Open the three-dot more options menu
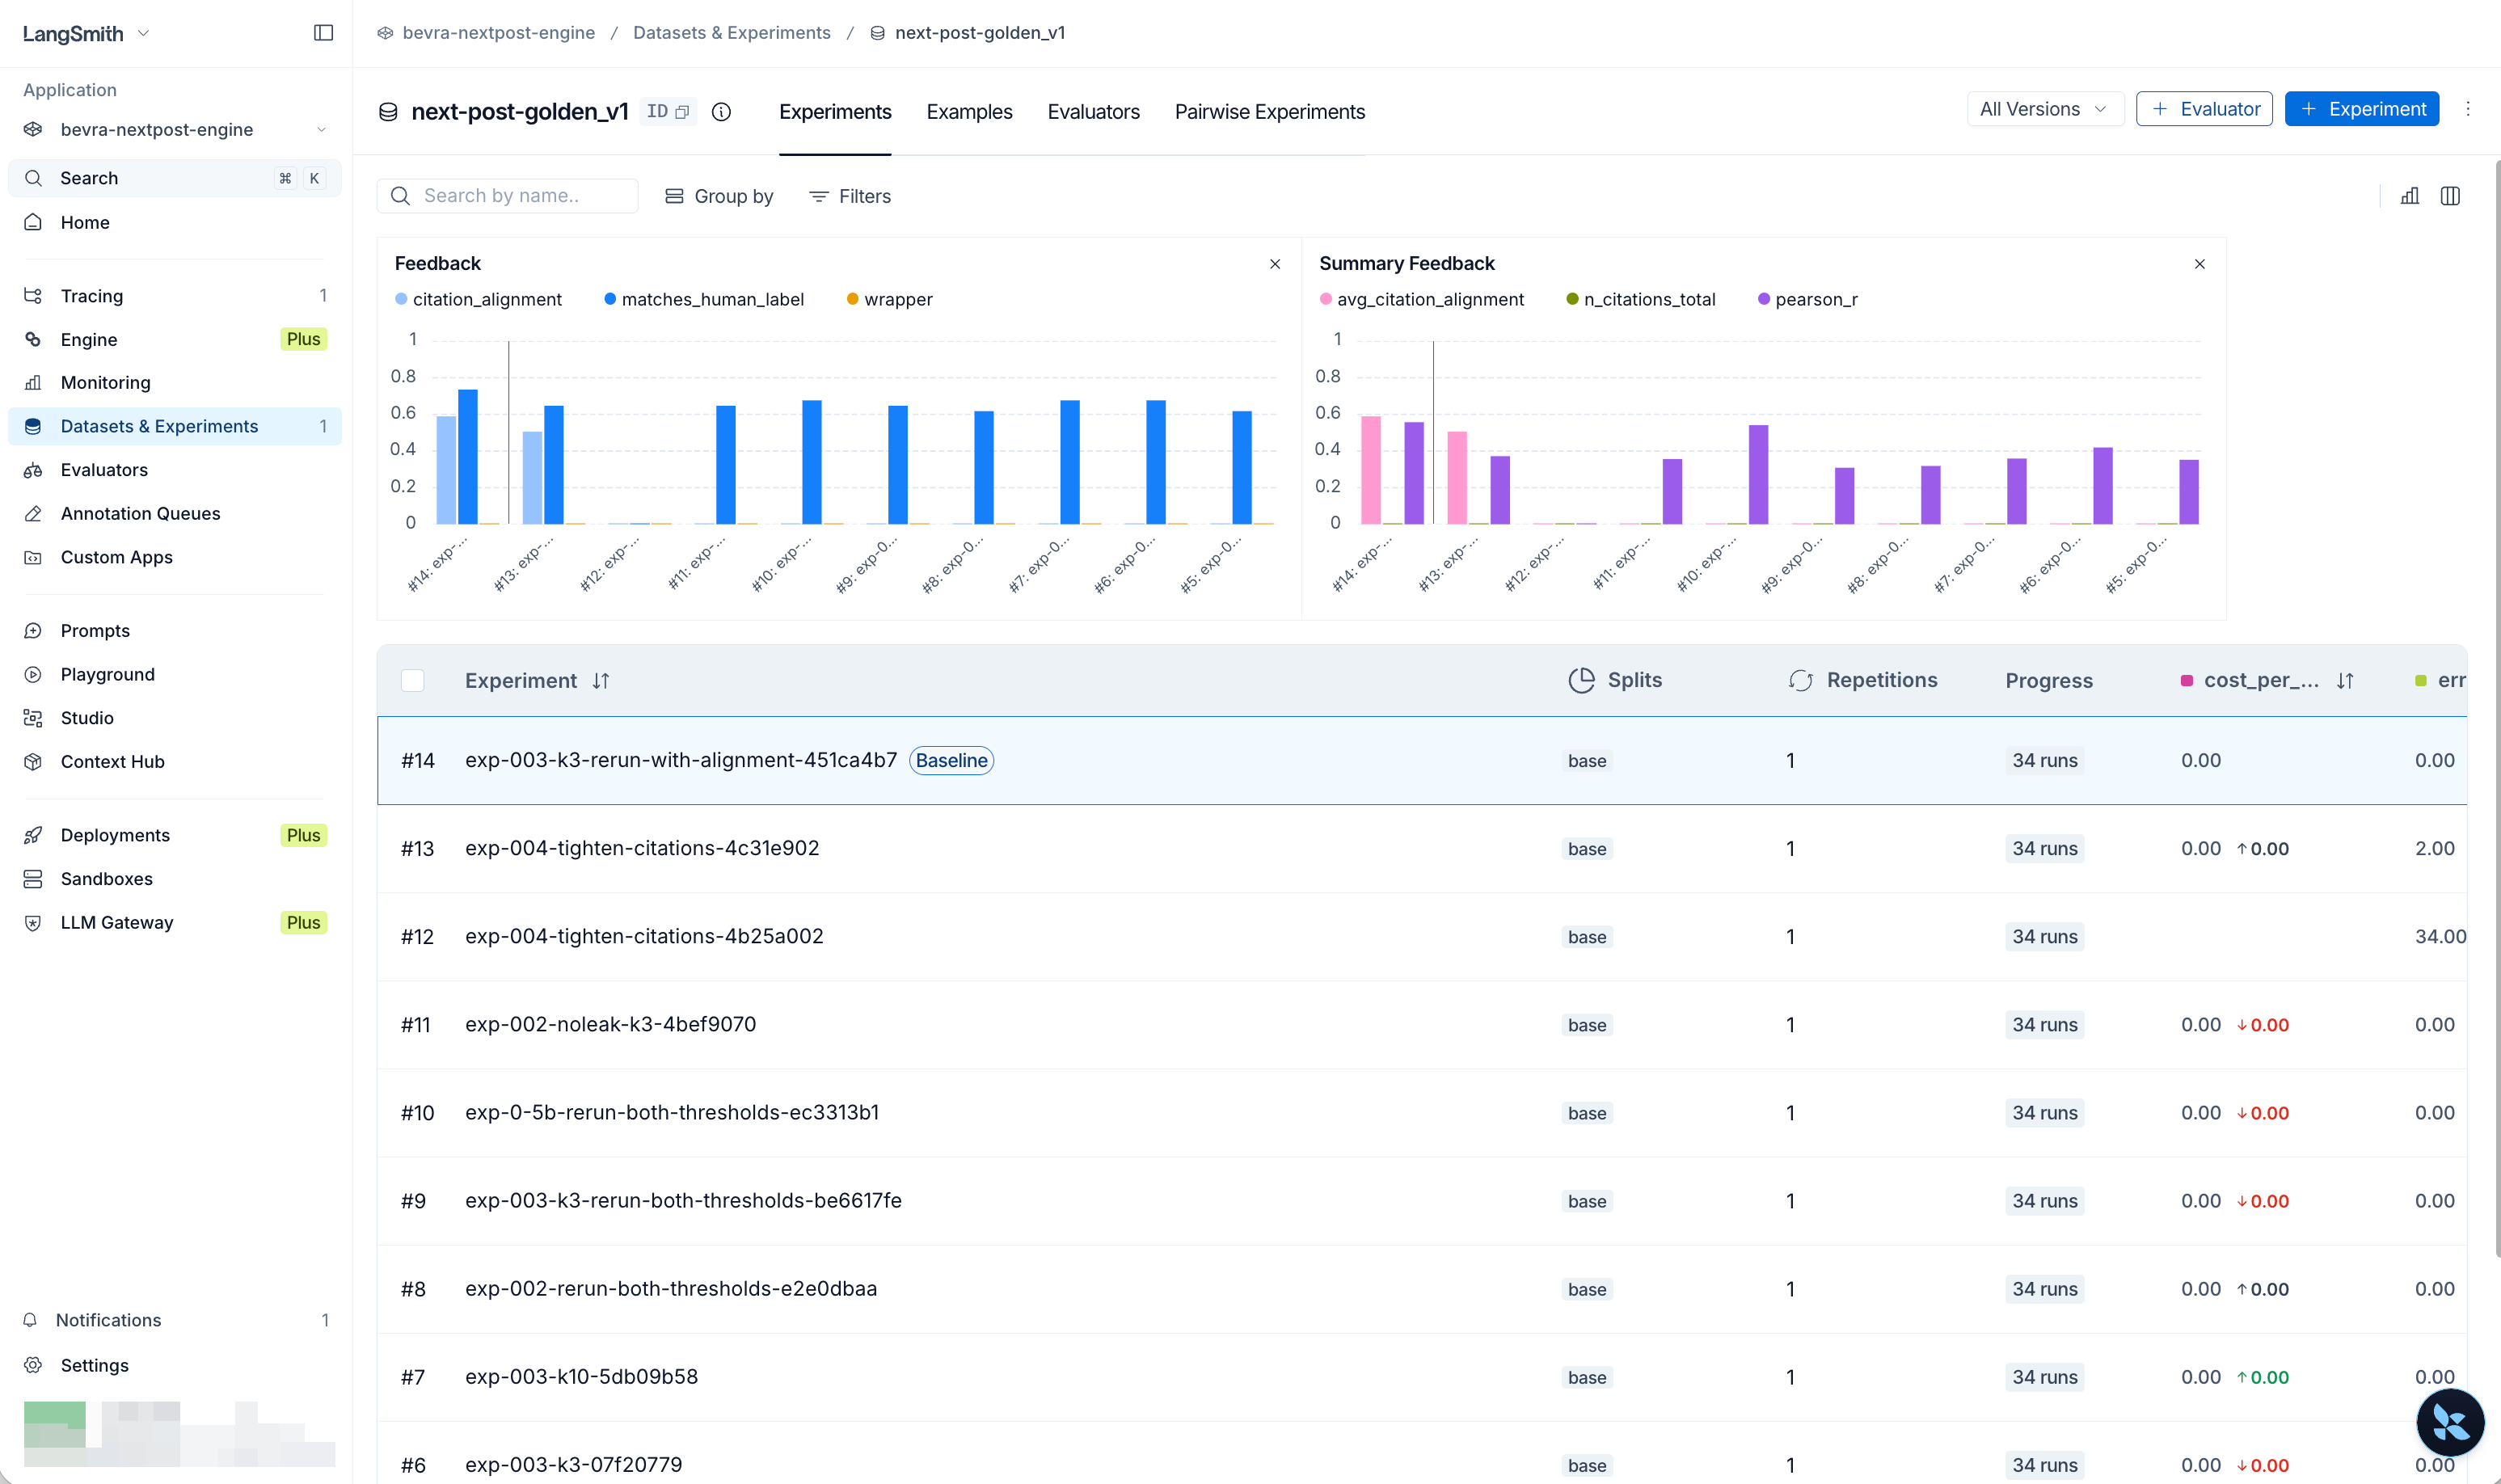The image size is (2501, 1484). click(x=2468, y=109)
